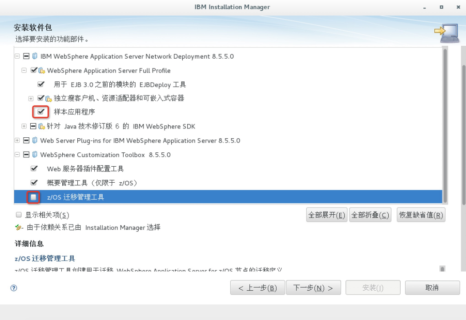The height and width of the screenshot is (320, 466).
Task: Click the WebSphere Customization Toolbox package icon
Action: click(35, 155)
